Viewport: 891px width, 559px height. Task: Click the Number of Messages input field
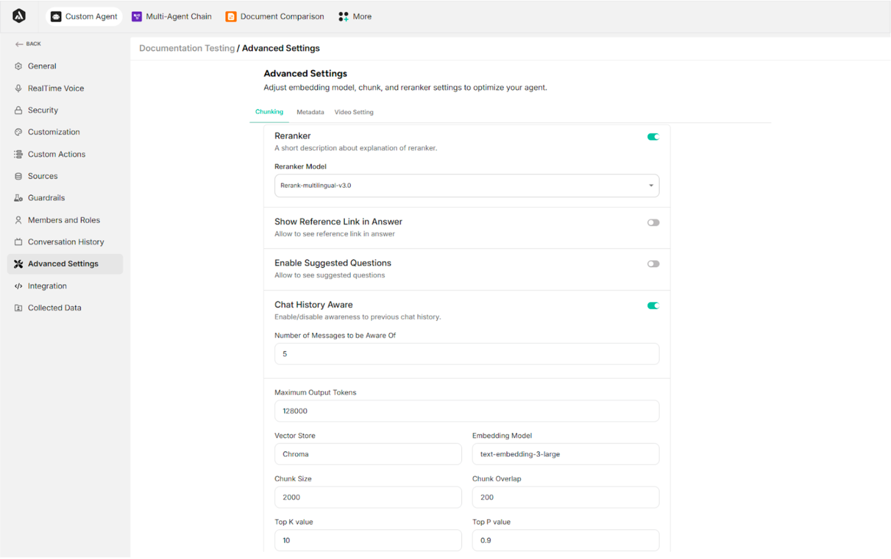coord(467,354)
